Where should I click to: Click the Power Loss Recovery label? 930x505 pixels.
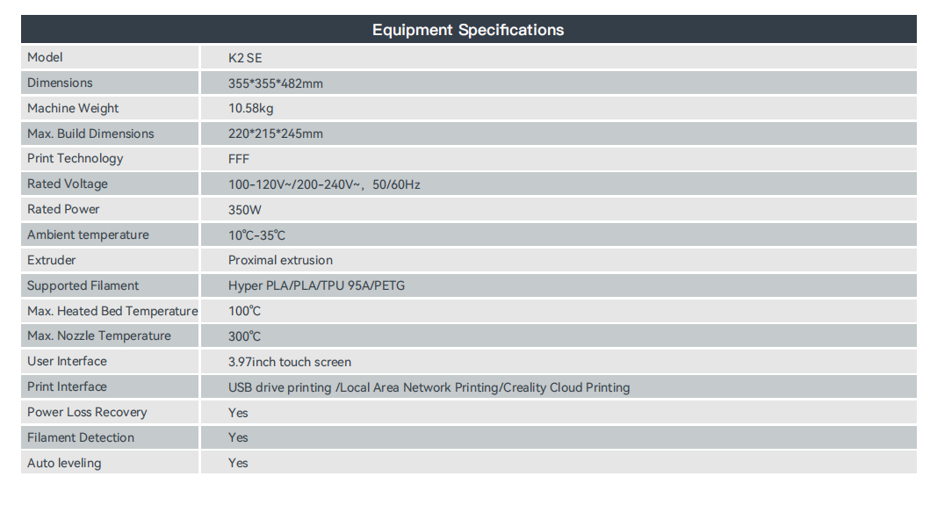coord(87,412)
